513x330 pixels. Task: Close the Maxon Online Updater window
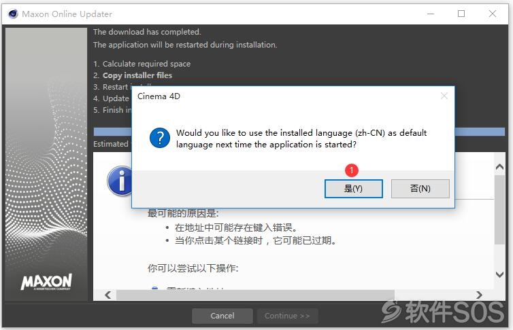click(493, 14)
